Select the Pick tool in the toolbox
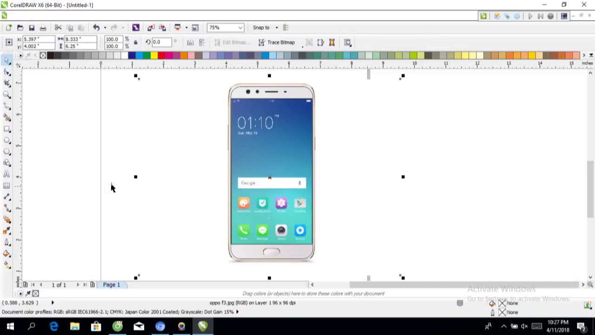This screenshot has width=595, height=335. pos(7,61)
